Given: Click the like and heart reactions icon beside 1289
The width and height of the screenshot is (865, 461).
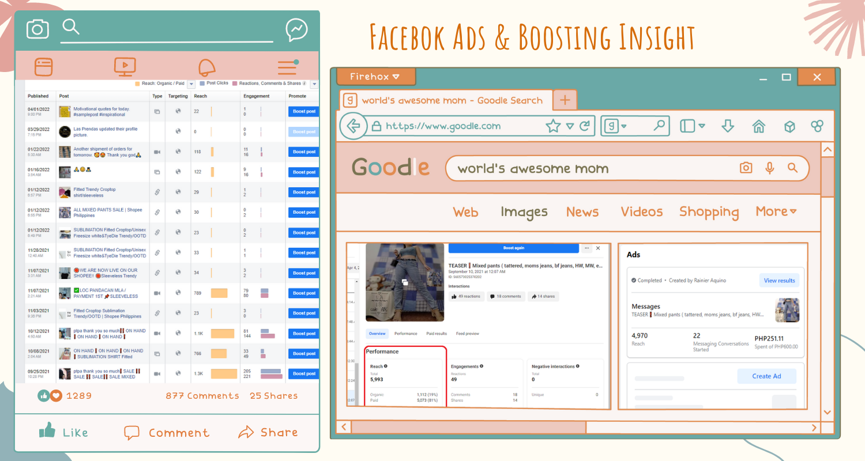Looking at the screenshot, I should coord(50,396).
